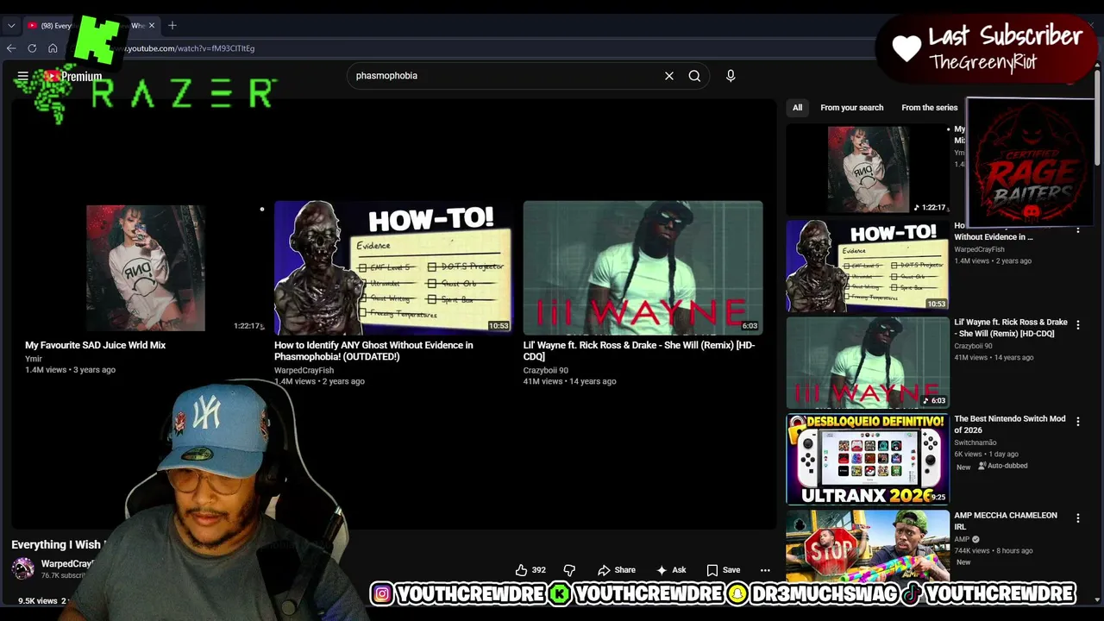Screen dimensions: 1104x621
Task: Expand the browser tab list dropdown
Action: tap(11, 25)
